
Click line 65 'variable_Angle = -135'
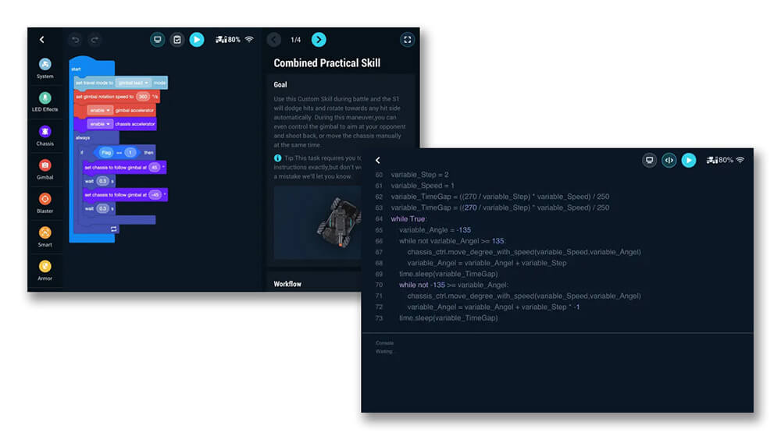coord(435,230)
